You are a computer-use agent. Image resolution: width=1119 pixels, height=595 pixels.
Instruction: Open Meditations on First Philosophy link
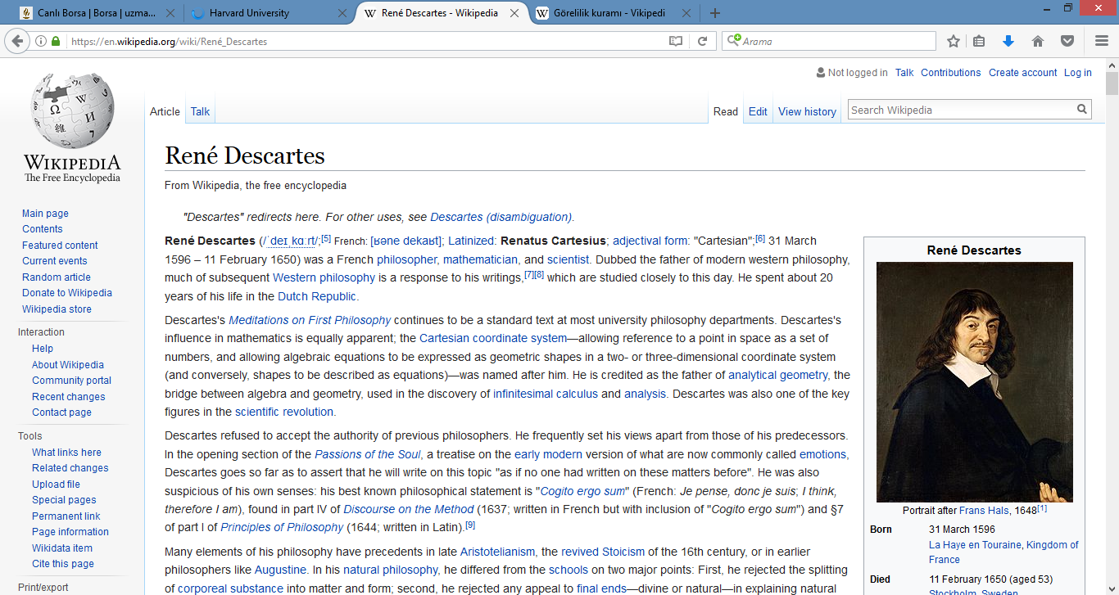pyautogui.click(x=310, y=320)
